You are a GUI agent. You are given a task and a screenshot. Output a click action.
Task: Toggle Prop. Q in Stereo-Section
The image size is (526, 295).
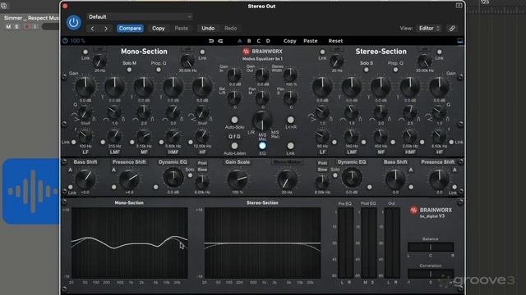coord(395,70)
